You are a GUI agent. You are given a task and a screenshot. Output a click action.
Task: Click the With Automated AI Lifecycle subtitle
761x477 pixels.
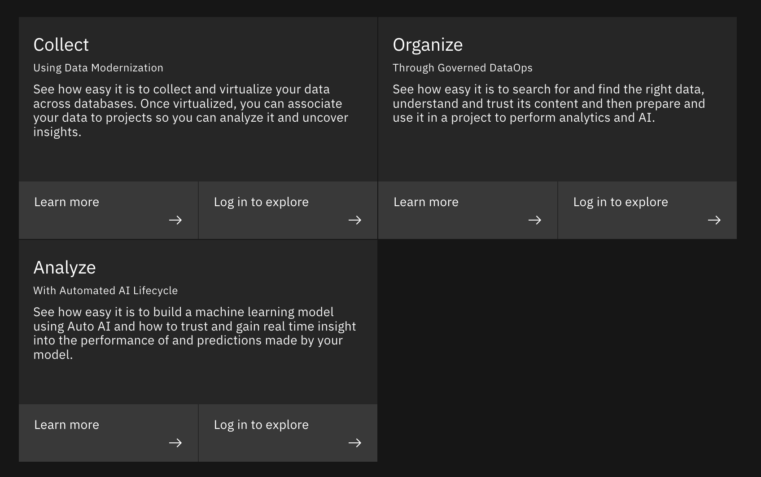point(105,291)
